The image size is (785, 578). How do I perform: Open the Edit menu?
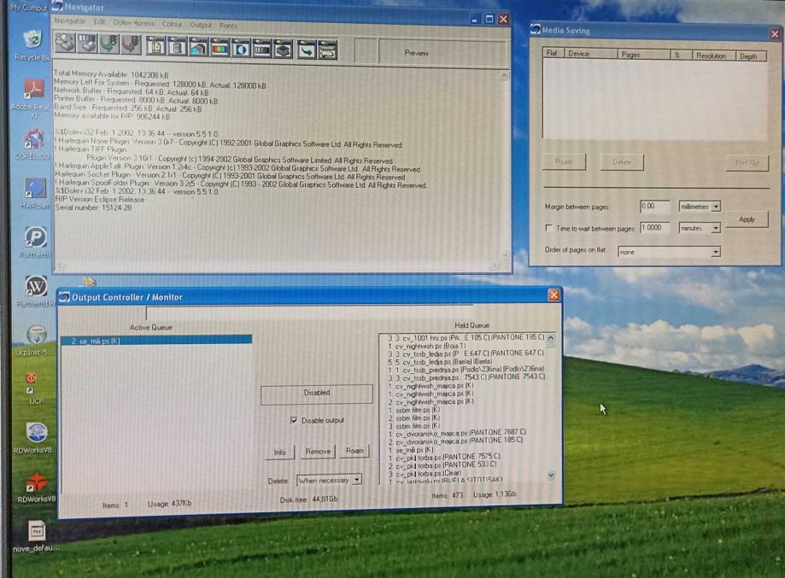click(x=100, y=21)
